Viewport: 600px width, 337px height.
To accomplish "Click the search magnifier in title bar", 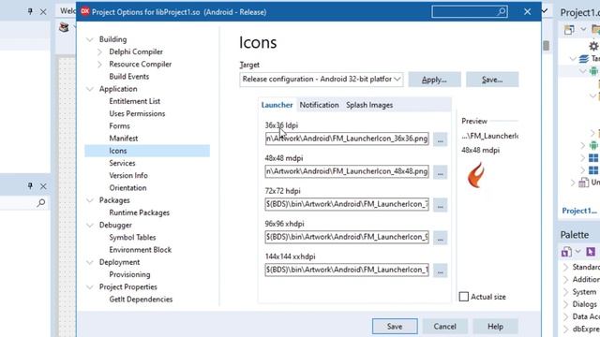I will [x=502, y=12].
